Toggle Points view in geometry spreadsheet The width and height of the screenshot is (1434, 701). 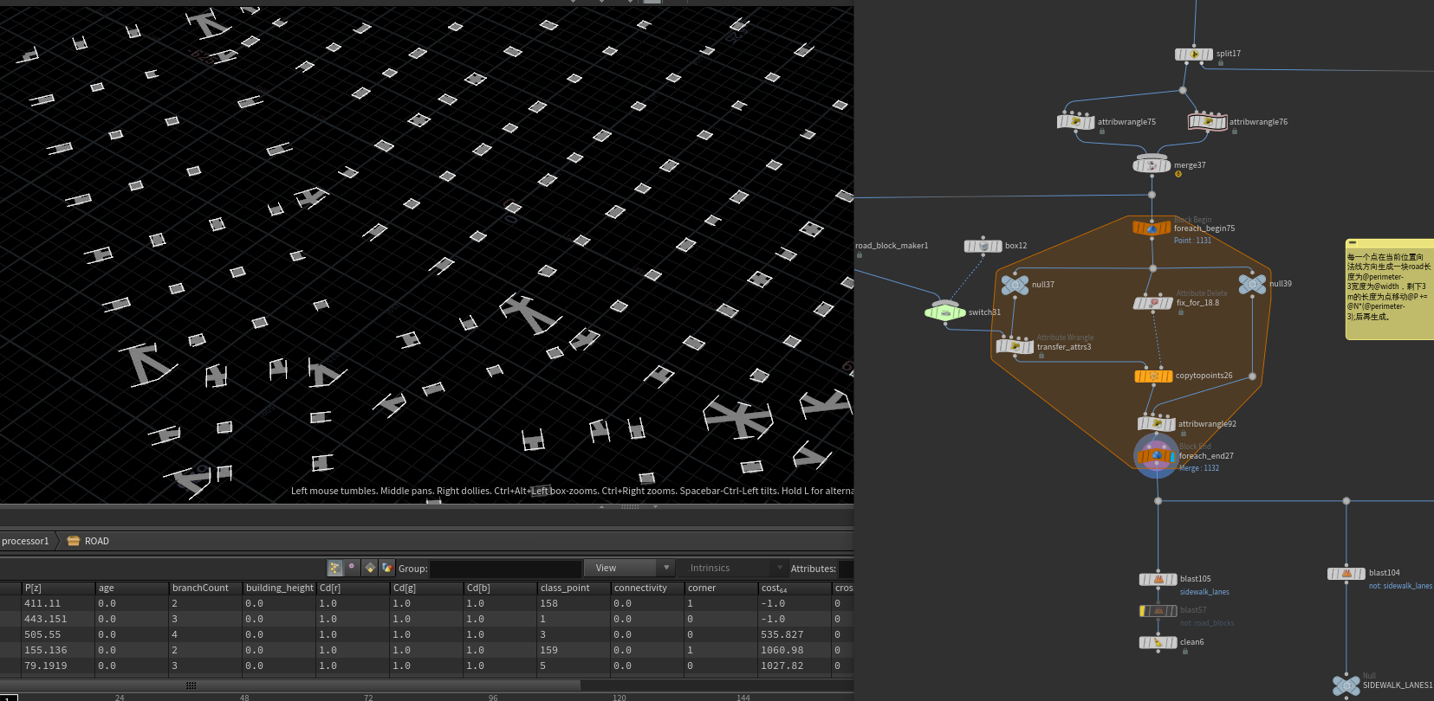334,568
